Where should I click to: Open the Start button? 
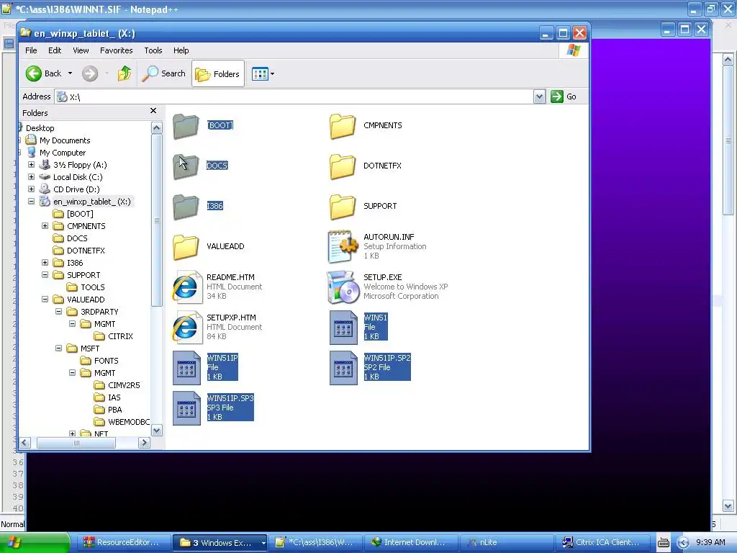tap(35, 543)
